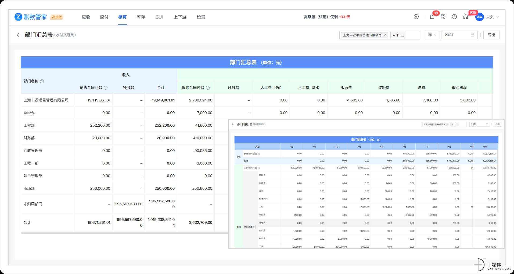The image size is (514, 274).
Task: Click the 预付款 column header
Action: (233, 88)
